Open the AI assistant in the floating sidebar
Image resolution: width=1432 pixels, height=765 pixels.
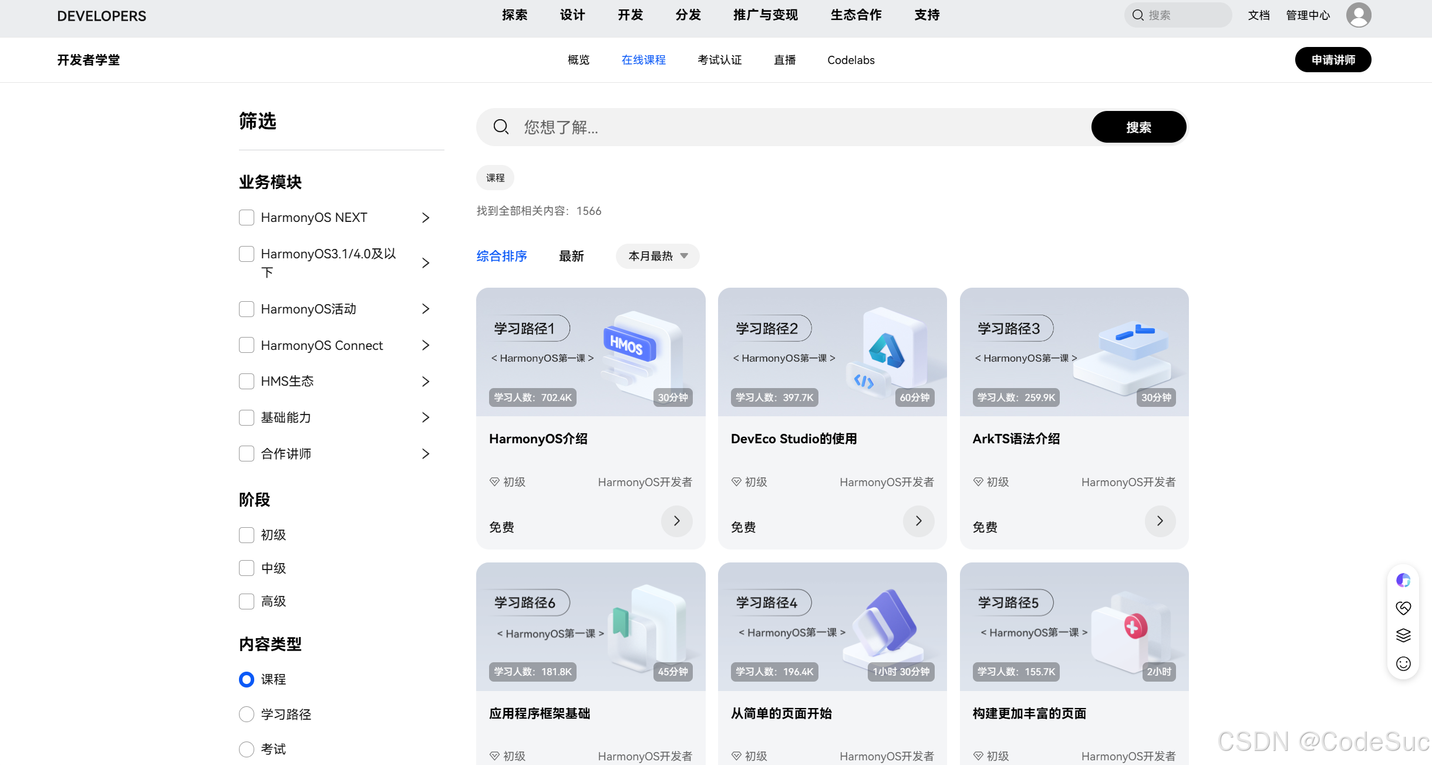click(x=1404, y=580)
